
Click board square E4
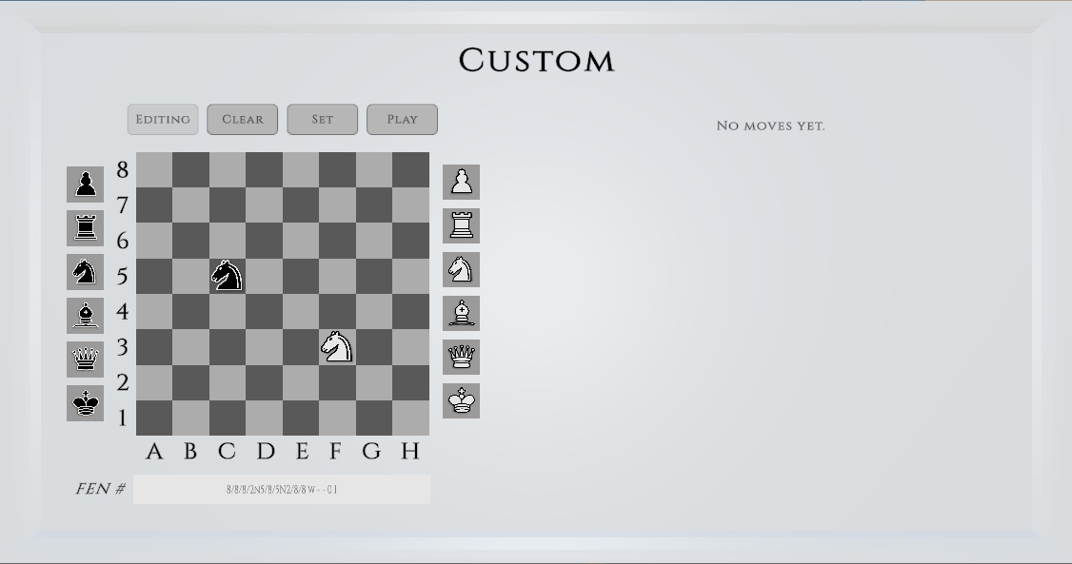coord(301,311)
